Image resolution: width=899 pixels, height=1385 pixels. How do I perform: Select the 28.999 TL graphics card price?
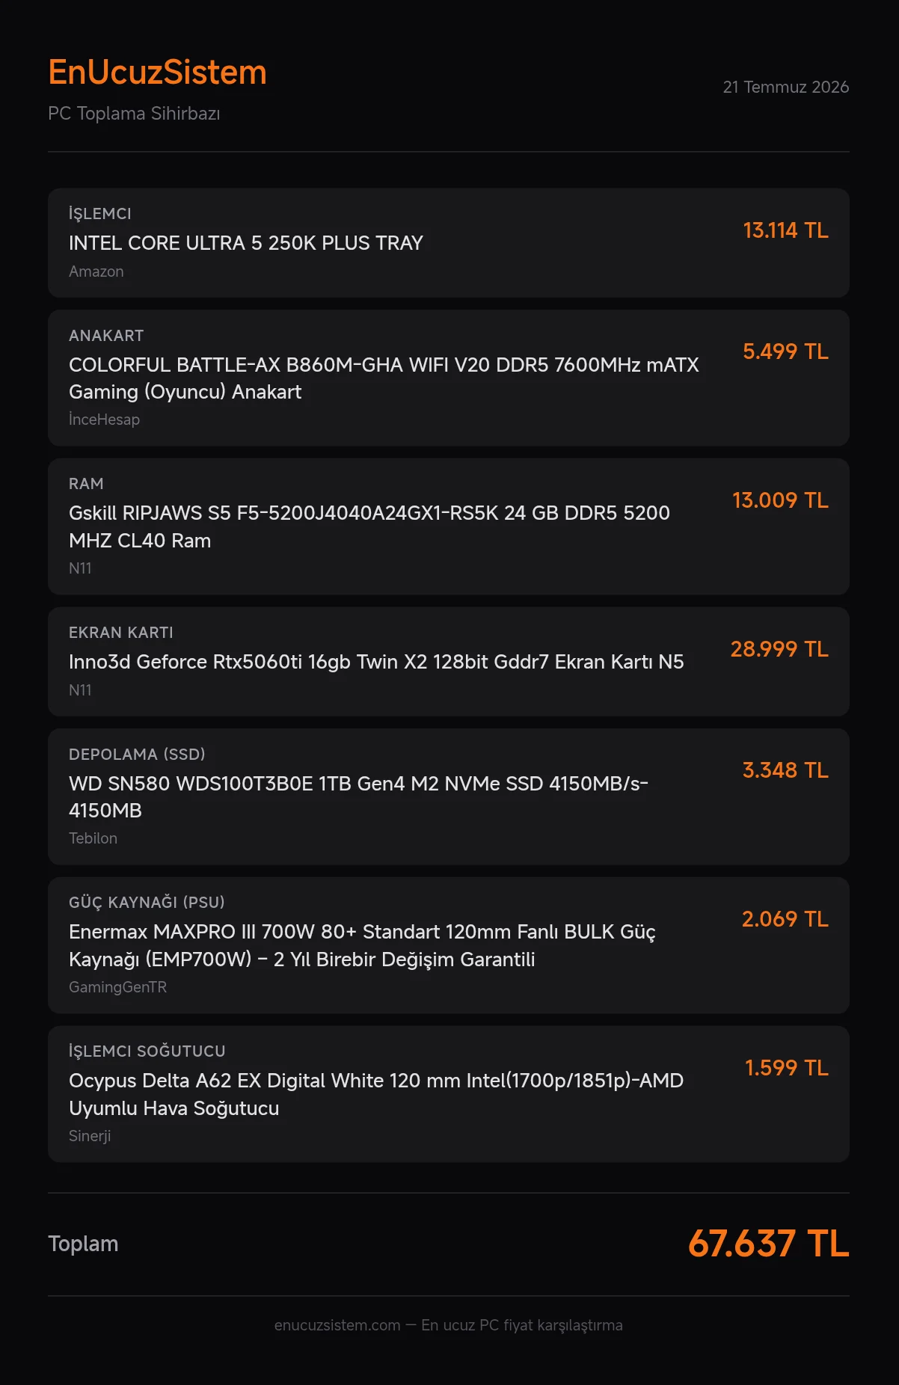click(779, 649)
